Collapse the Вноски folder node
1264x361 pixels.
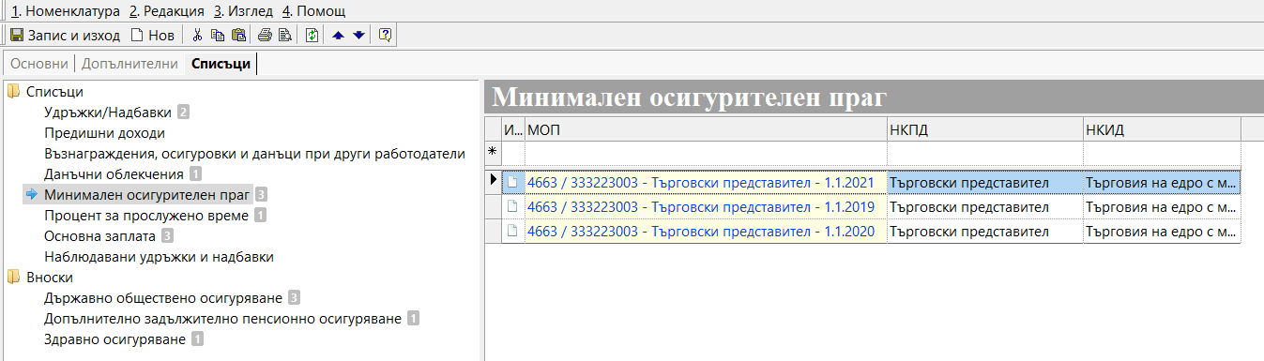tap(13, 278)
